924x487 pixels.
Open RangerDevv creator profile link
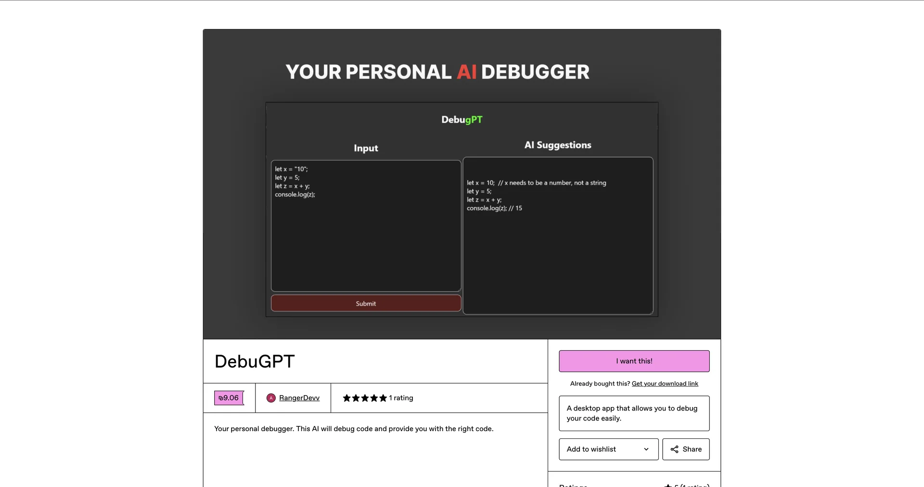tap(299, 398)
